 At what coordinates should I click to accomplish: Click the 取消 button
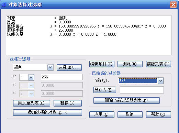click(130, 114)
